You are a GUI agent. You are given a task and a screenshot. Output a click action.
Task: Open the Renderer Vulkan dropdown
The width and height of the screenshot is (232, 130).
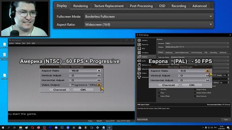coord(197,43)
